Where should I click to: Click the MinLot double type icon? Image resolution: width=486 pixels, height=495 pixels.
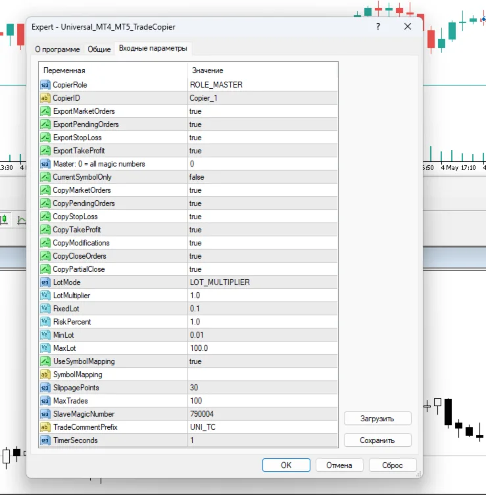tap(45, 335)
